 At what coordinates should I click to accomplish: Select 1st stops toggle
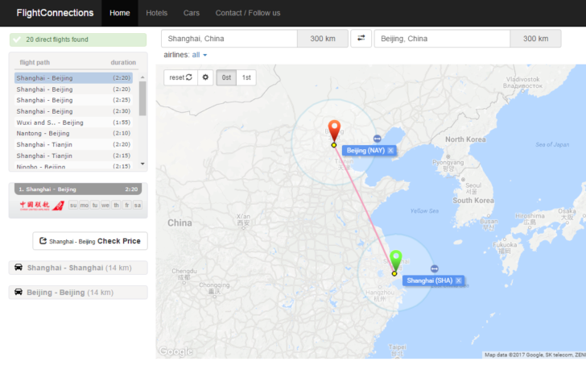pos(246,77)
